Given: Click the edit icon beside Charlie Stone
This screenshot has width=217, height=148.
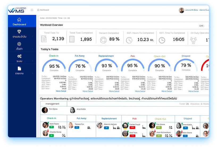Looking at the screenshot, I should [x=64, y=135].
